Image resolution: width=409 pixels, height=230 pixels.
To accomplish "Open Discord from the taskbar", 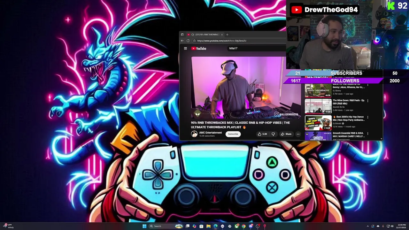I will pyautogui.click(x=251, y=226).
